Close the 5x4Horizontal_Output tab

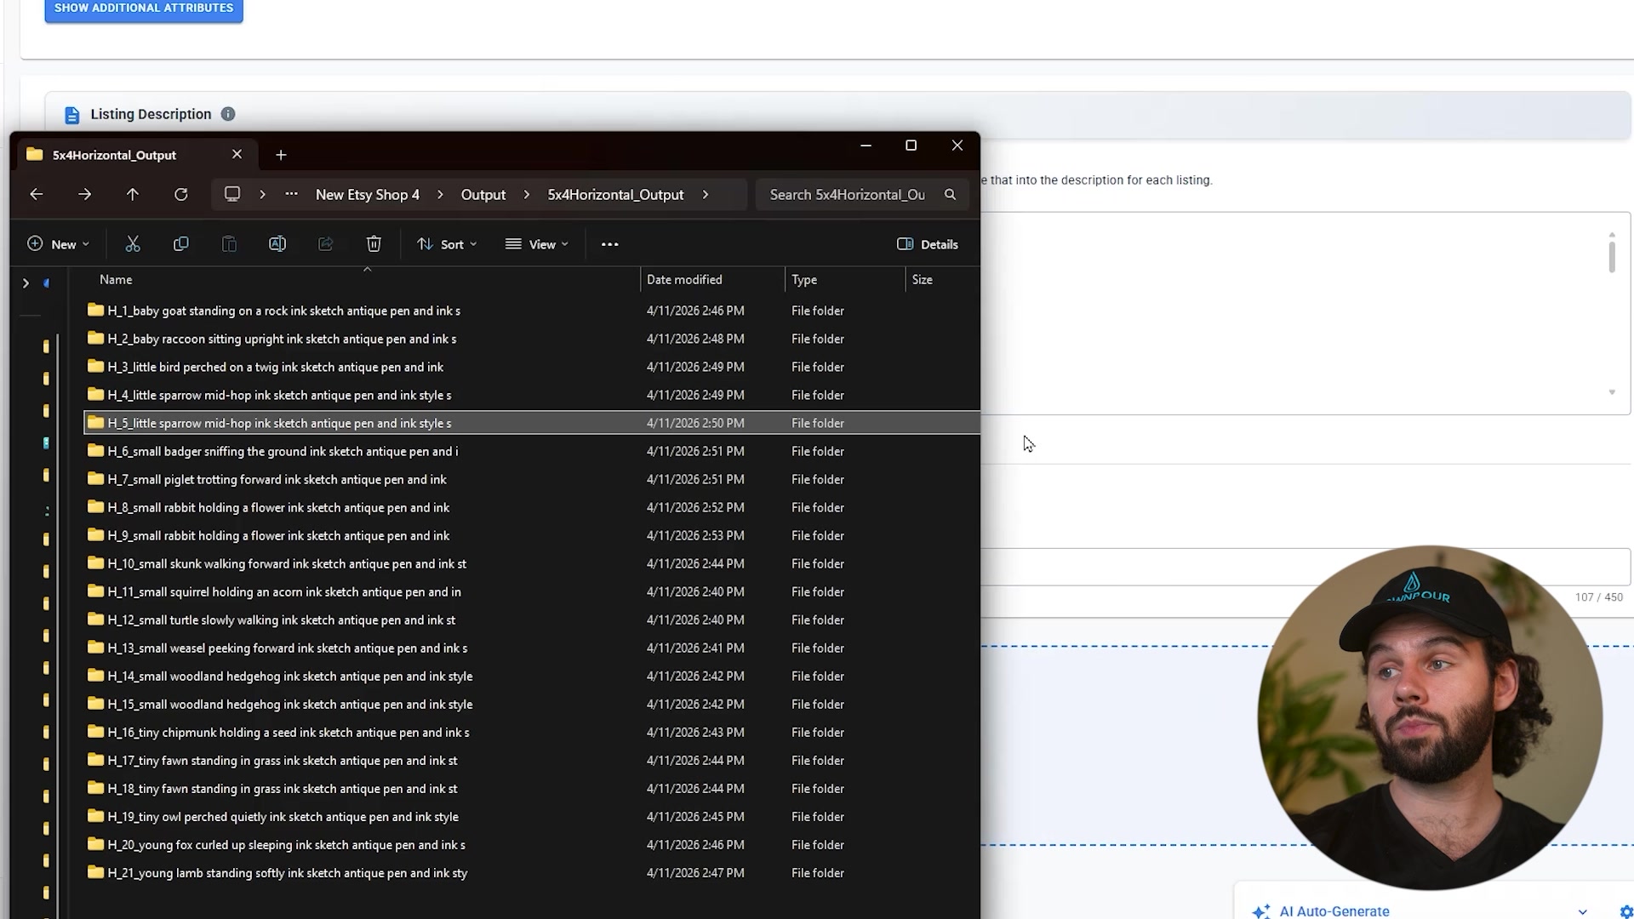click(x=237, y=154)
